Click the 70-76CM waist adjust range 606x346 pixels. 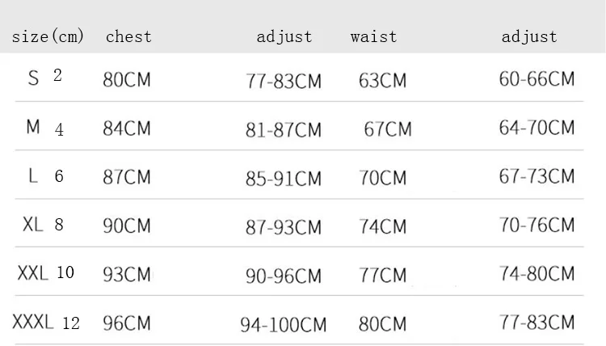point(537,225)
